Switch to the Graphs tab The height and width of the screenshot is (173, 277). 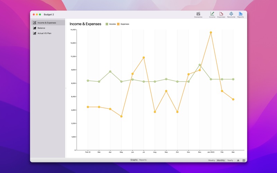(134, 160)
